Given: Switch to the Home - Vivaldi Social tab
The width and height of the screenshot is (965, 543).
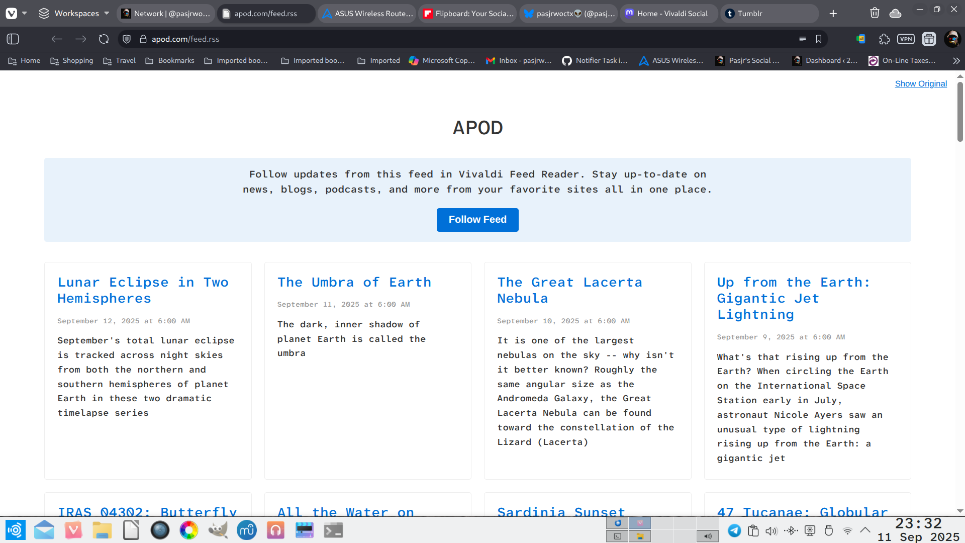Looking at the screenshot, I should point(668,14).
